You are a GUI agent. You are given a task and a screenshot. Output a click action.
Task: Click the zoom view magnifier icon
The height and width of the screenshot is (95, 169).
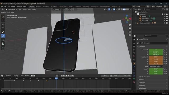[130, 25]
